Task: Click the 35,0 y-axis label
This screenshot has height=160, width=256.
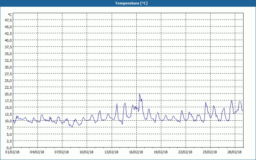Action: pyautogui.click(x=9, y=54)
